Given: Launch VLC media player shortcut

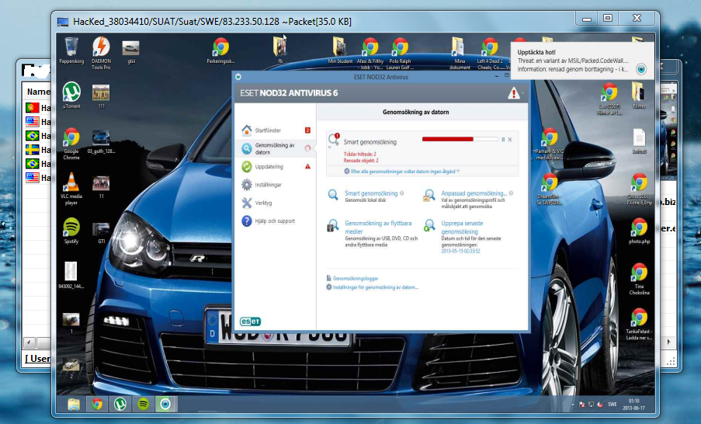Looking at the screenshot, I should coord(71,189).
